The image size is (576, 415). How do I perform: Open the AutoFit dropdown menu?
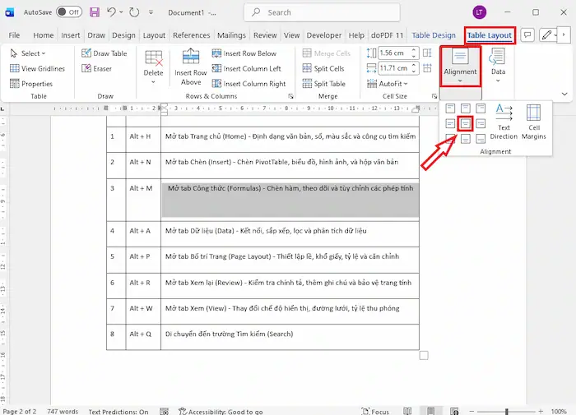tap(388, 84)
